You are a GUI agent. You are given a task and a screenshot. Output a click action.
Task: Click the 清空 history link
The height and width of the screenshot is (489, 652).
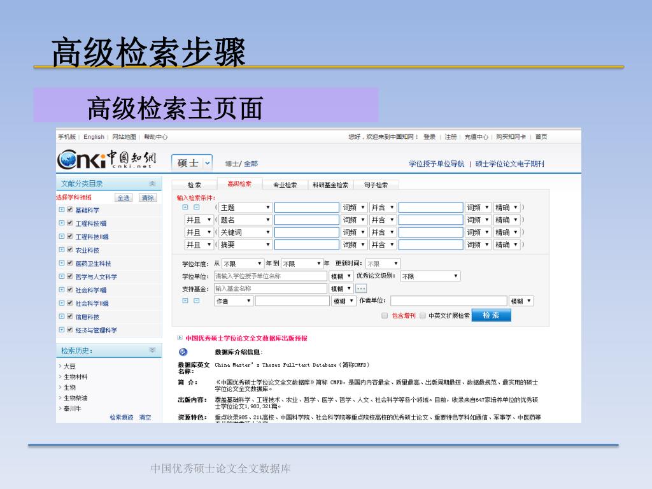145,418
